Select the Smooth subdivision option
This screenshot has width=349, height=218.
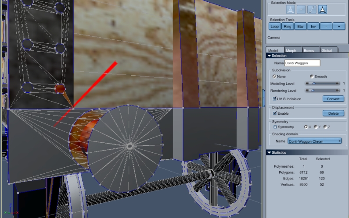point(312,76)
